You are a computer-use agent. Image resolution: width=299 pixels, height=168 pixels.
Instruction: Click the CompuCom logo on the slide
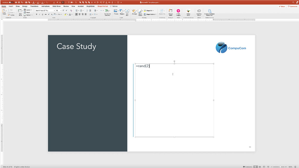[x=231, y=48]
